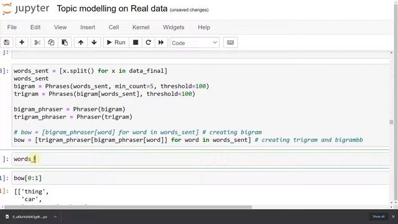Open the Cell menu

(114, 27)
